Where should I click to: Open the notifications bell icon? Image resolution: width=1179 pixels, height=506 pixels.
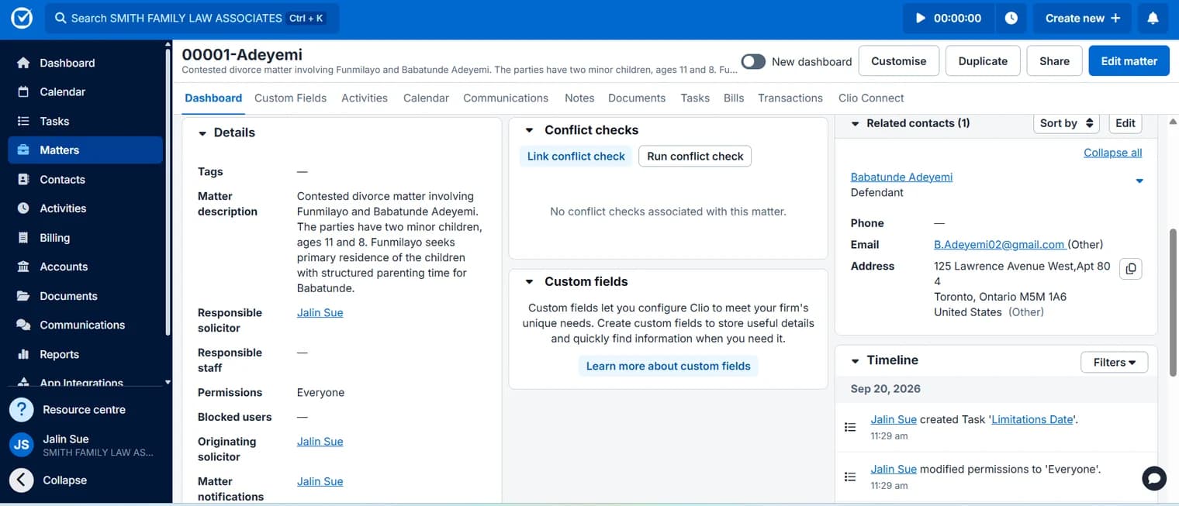tap(1153, 18)
